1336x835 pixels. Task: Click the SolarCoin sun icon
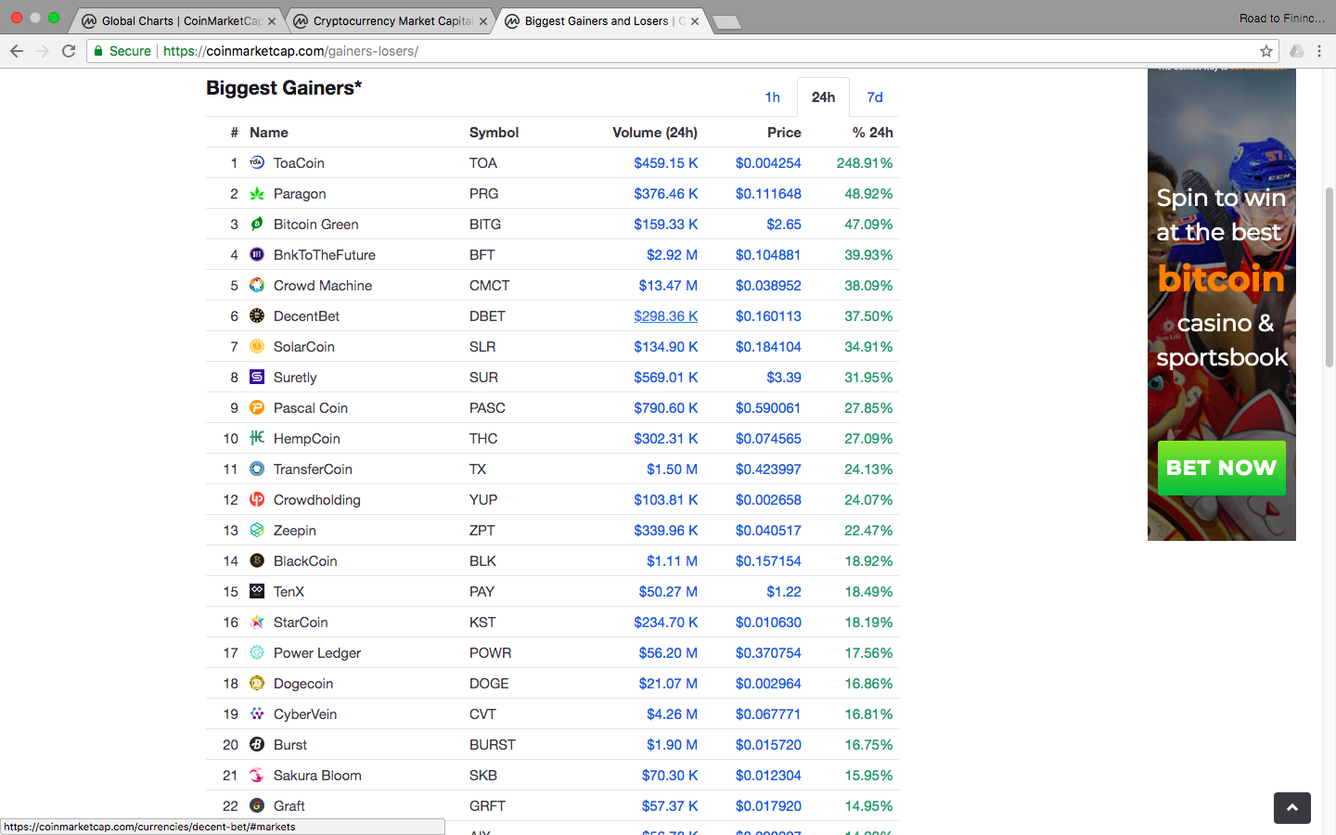coord(257,346)
